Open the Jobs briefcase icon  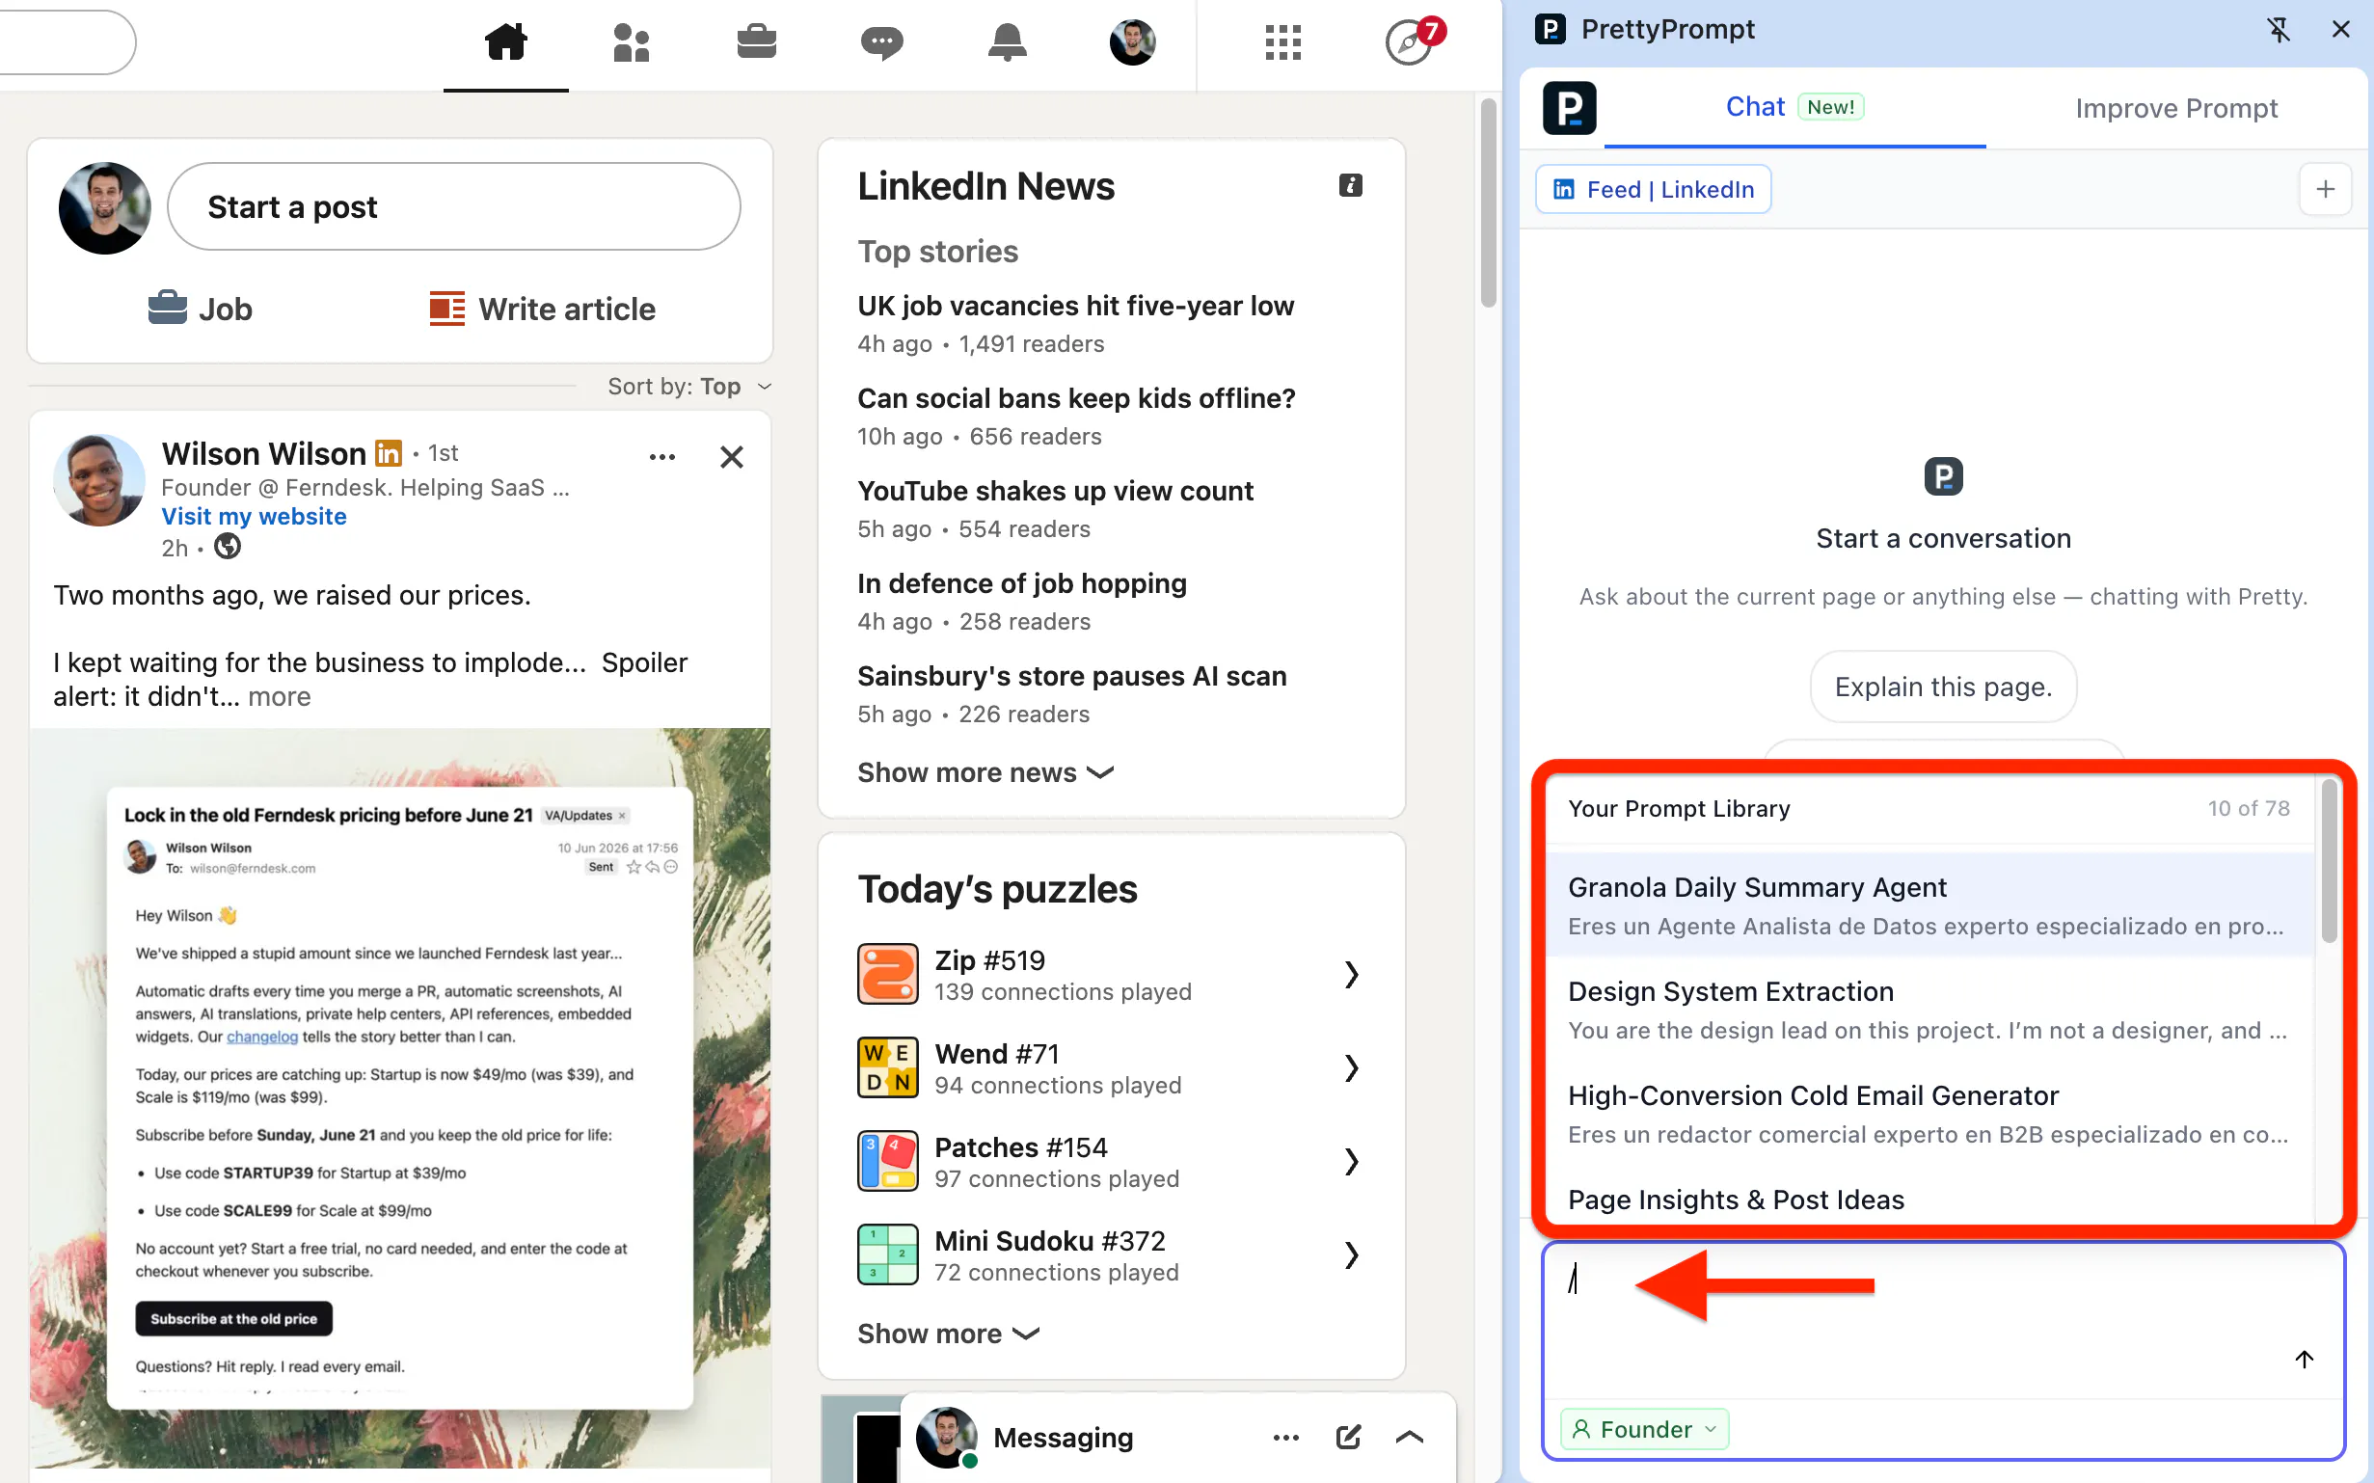coord(756,42)
